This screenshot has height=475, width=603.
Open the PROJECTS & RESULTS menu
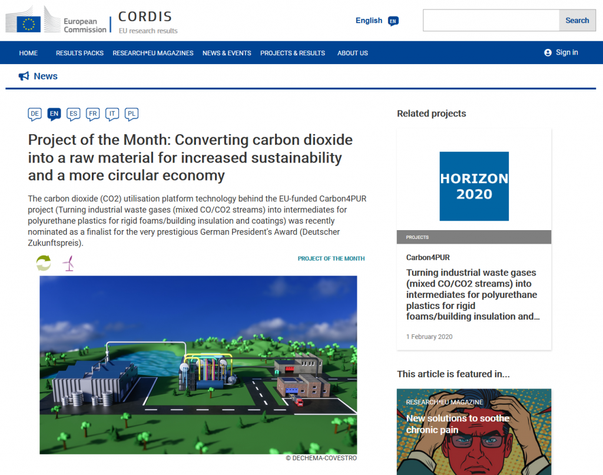point(293,53)
